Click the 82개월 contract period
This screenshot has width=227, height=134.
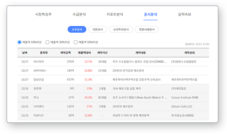[x=102, y=98]
